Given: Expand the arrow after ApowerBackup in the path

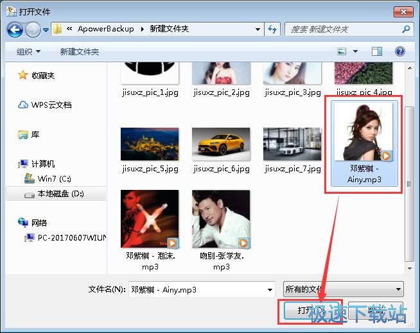Looking at the screenshot, I should pyautogui.click(x=142, y=29).
